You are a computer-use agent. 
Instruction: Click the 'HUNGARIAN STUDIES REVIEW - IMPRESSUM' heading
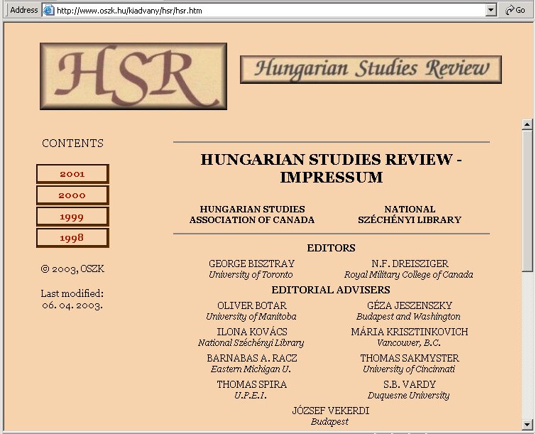(331, 168)
